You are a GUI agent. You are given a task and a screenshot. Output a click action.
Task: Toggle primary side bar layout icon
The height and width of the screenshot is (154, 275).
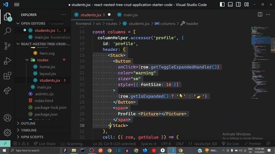point(222,5)
